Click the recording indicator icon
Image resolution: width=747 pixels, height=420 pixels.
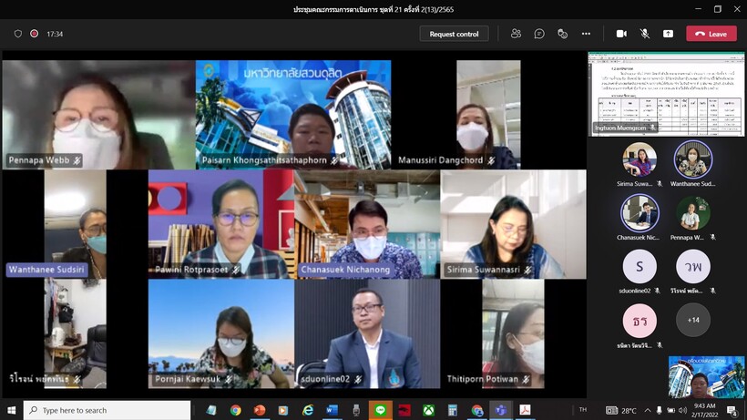(35, 34)
